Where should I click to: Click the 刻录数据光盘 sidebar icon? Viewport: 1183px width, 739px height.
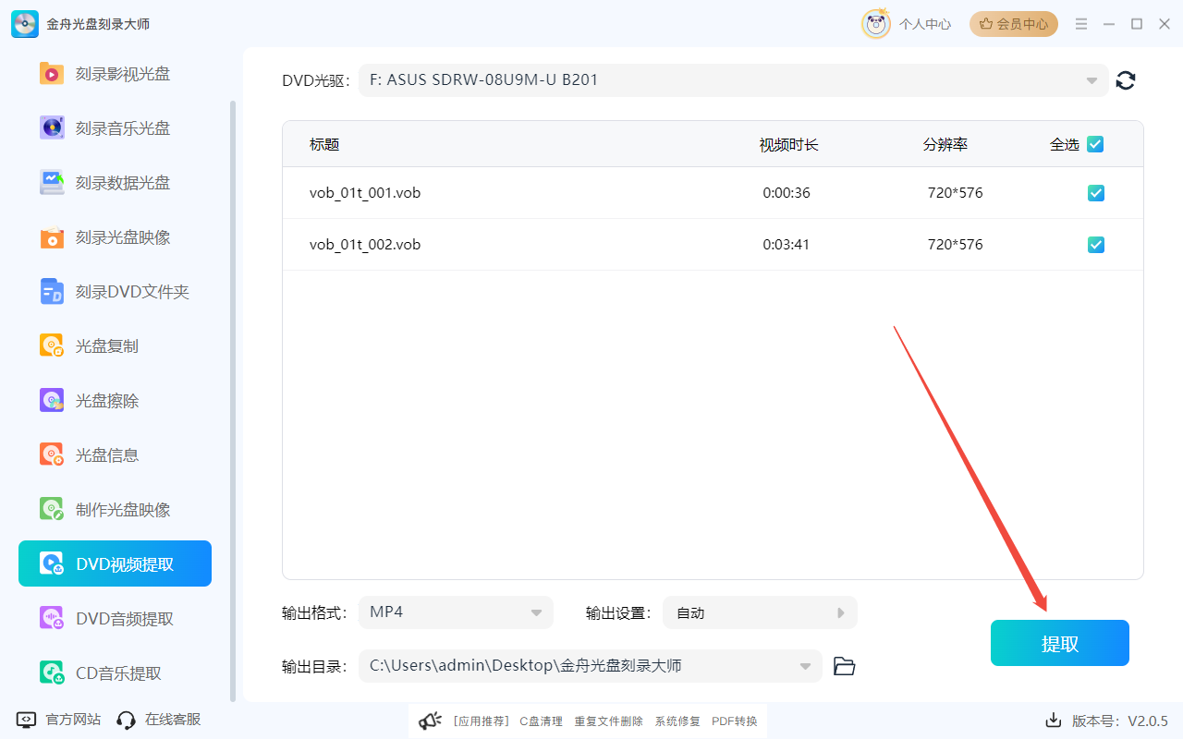[52, 183]
